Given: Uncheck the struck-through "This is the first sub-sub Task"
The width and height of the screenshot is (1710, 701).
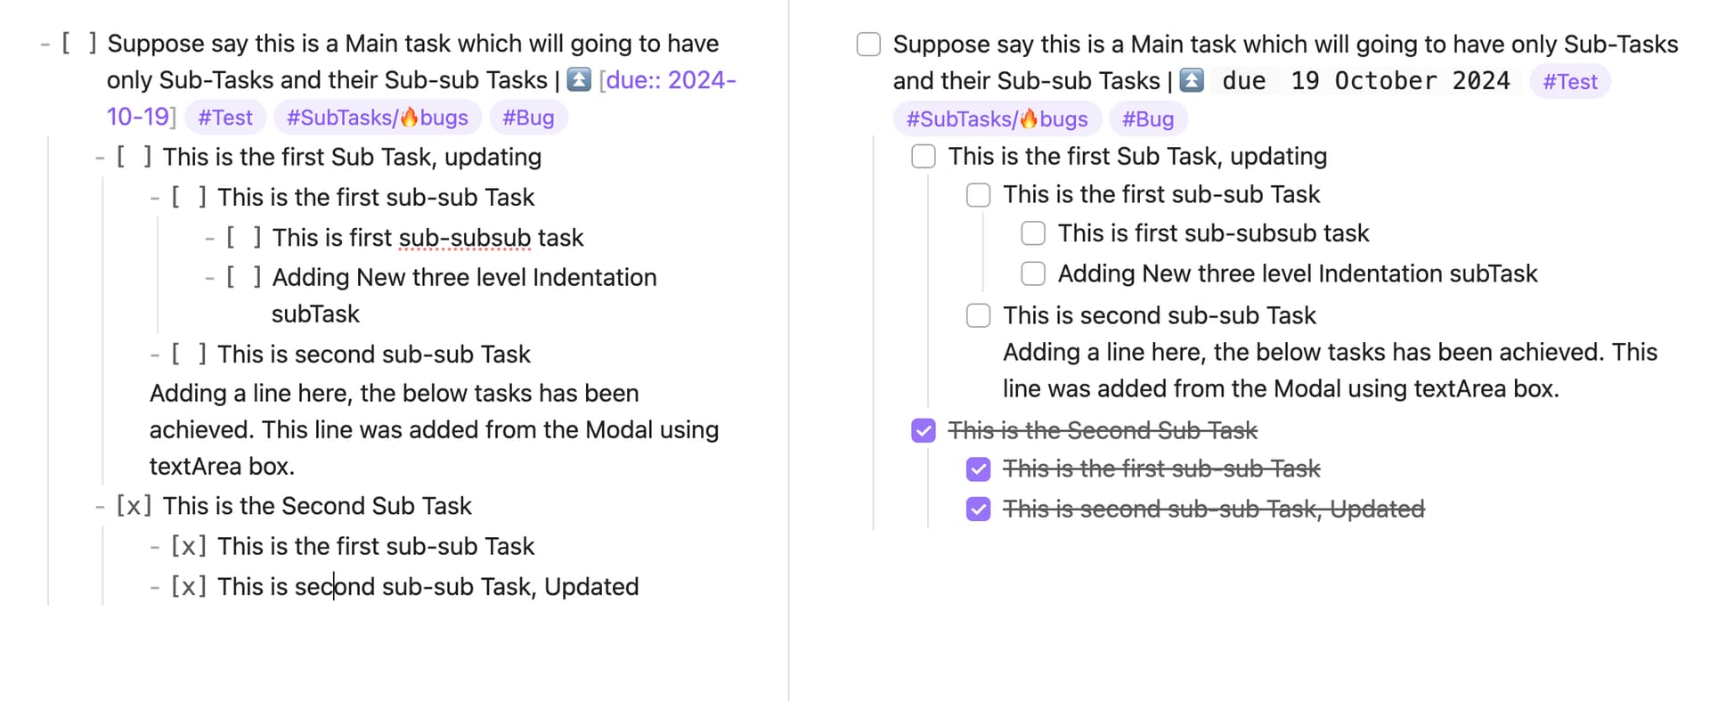Looking at the screenshot, I should point(978,469).
